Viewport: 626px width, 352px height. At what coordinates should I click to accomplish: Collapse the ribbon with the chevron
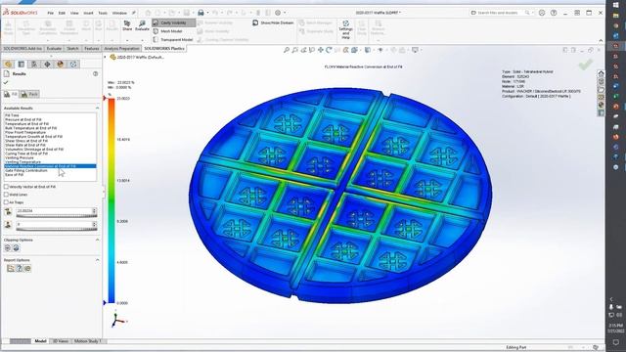coord(601,40)
